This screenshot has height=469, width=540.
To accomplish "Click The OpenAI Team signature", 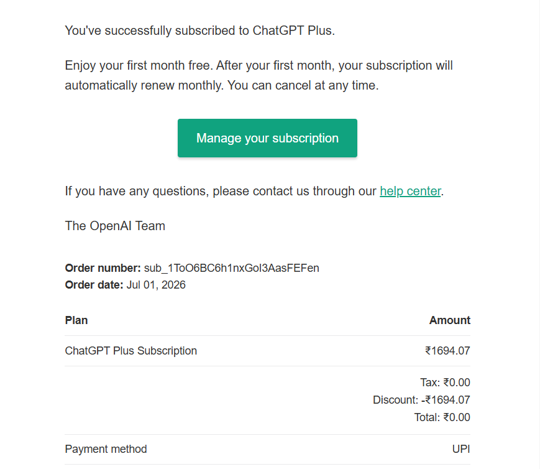I will pos(115,226).
